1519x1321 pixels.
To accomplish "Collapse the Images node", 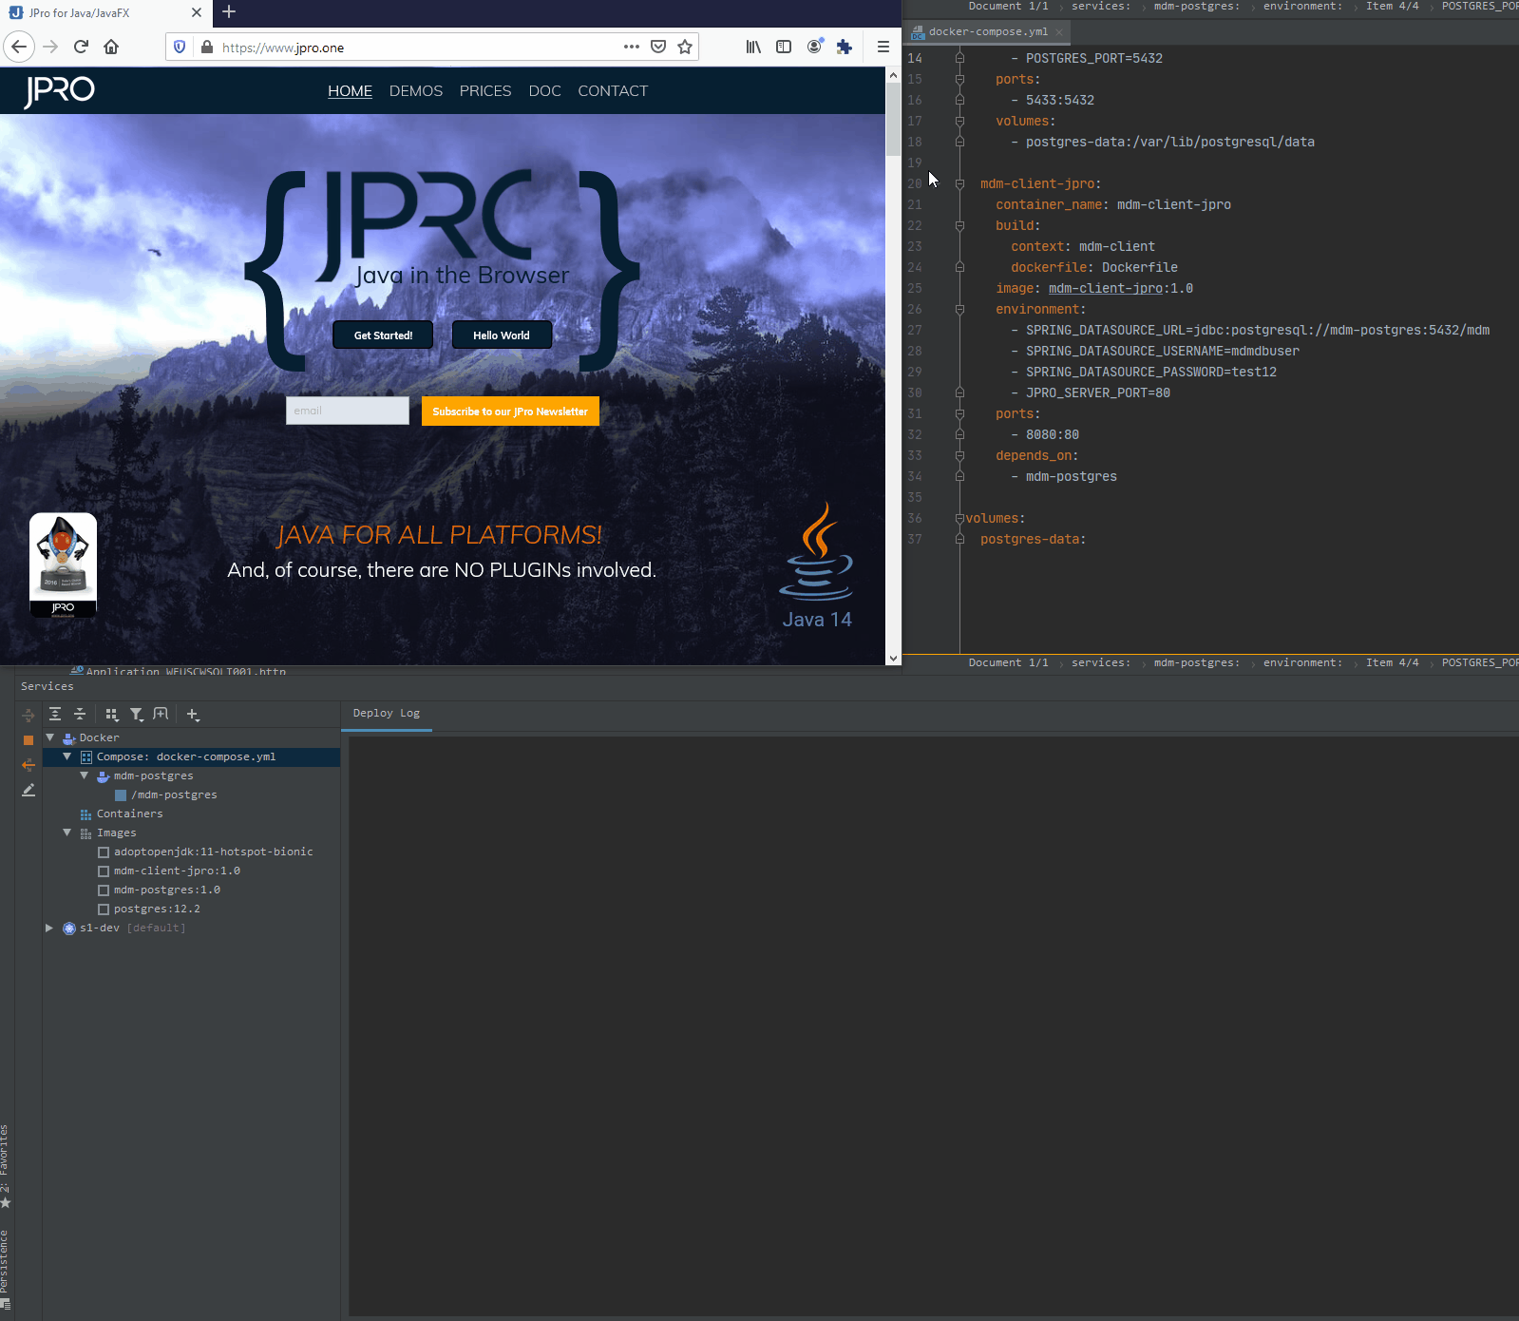I will point(67,833).
